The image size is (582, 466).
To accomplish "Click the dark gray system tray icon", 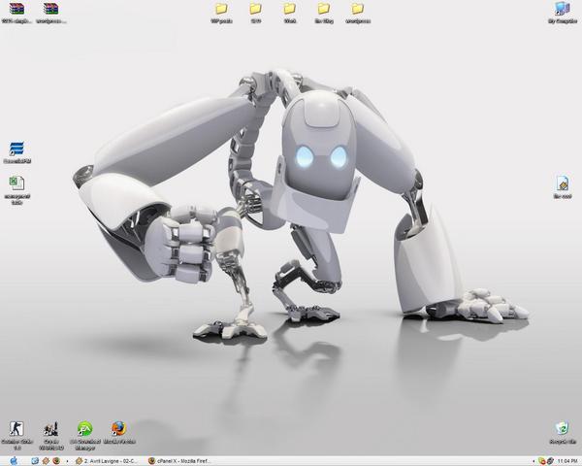I will coord(550,461).
